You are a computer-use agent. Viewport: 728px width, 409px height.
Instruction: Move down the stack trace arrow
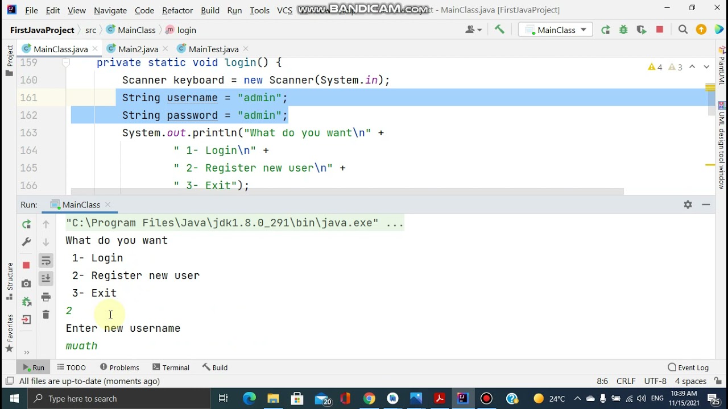(x=46, y=242)
